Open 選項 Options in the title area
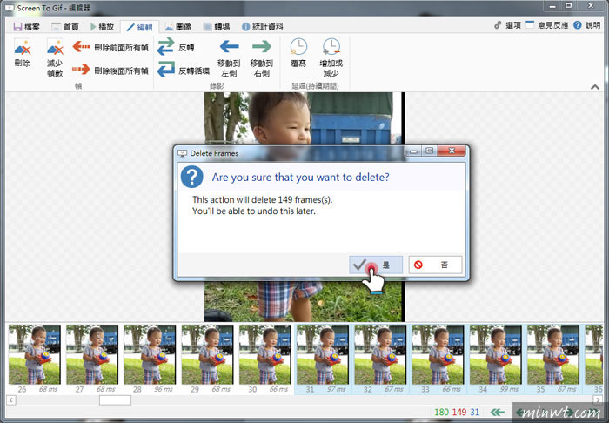Image resolution: width=609 pixels, height=423 pixels. pos(507,25)
